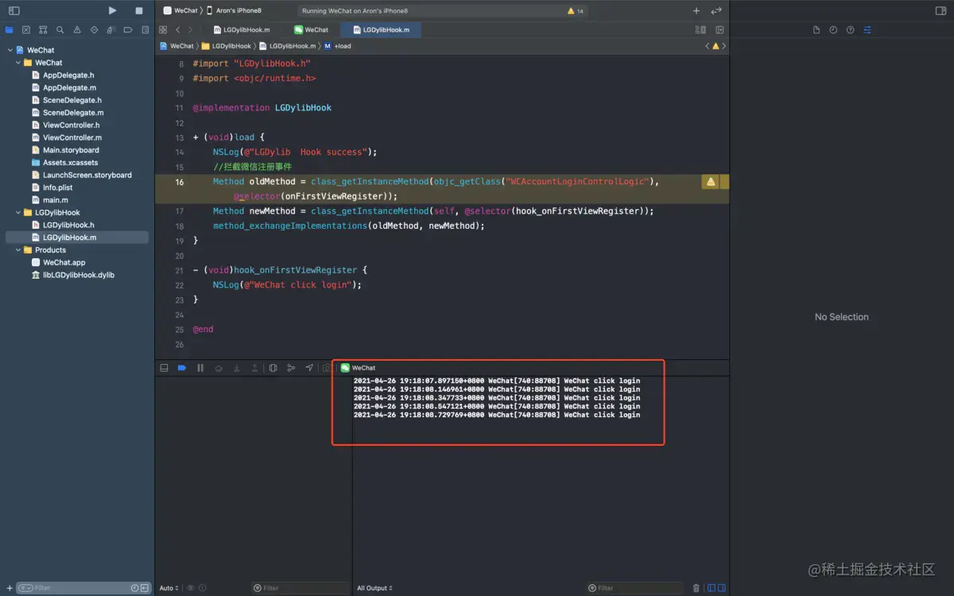Click WeChat in the jump bar
Viewport: 954px width, 596px height.
point(176,46)
